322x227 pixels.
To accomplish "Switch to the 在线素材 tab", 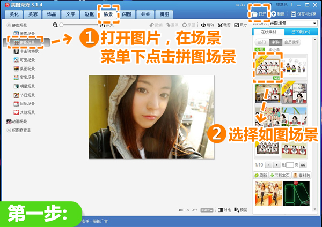I will pyautogui.click(x=268, y=32).
